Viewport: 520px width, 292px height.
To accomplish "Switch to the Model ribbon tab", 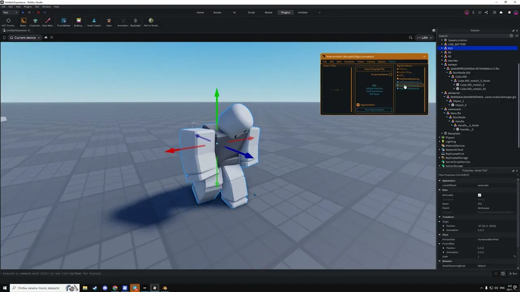I will tap(269, 13).
